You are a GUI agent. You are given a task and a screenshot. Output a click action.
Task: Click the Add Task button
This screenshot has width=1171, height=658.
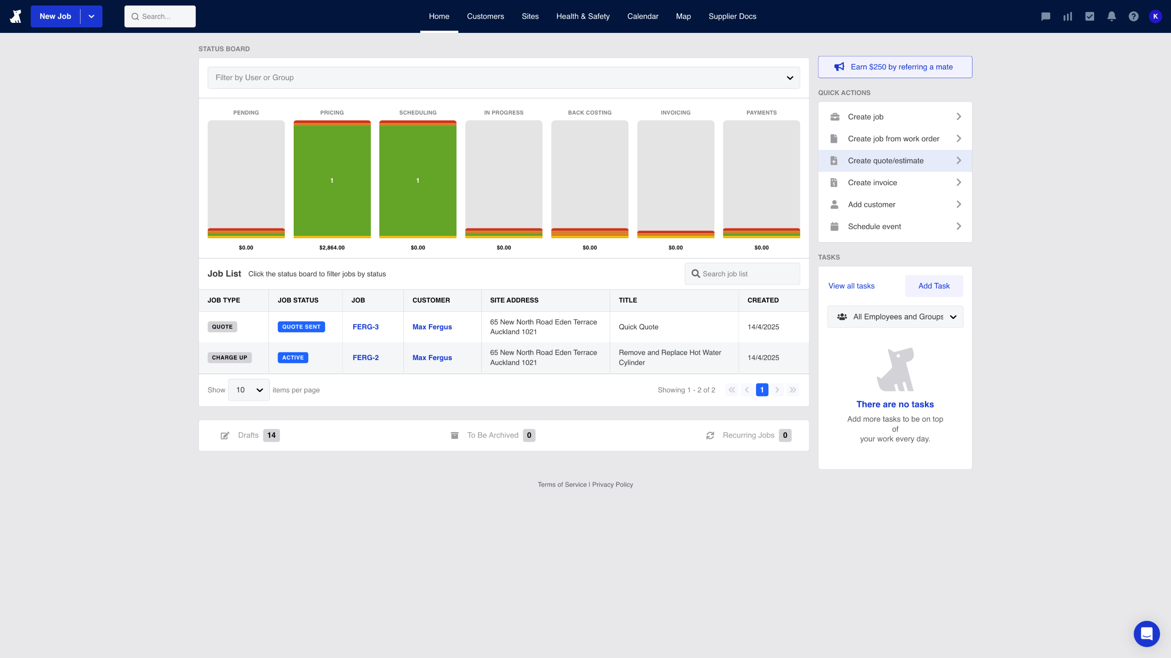click(x=934, y=286)
